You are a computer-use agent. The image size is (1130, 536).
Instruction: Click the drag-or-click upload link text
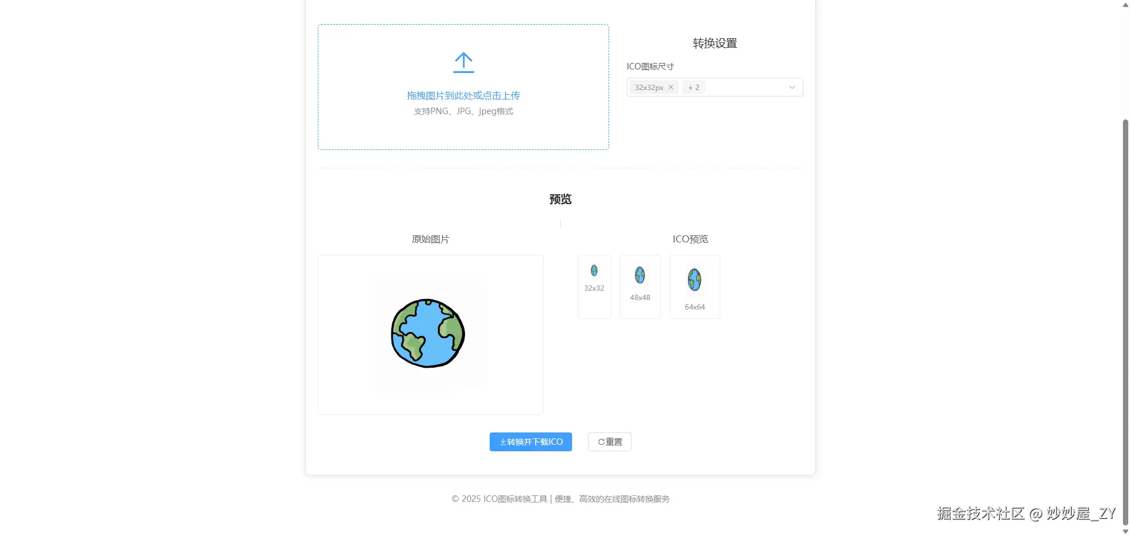464,95
